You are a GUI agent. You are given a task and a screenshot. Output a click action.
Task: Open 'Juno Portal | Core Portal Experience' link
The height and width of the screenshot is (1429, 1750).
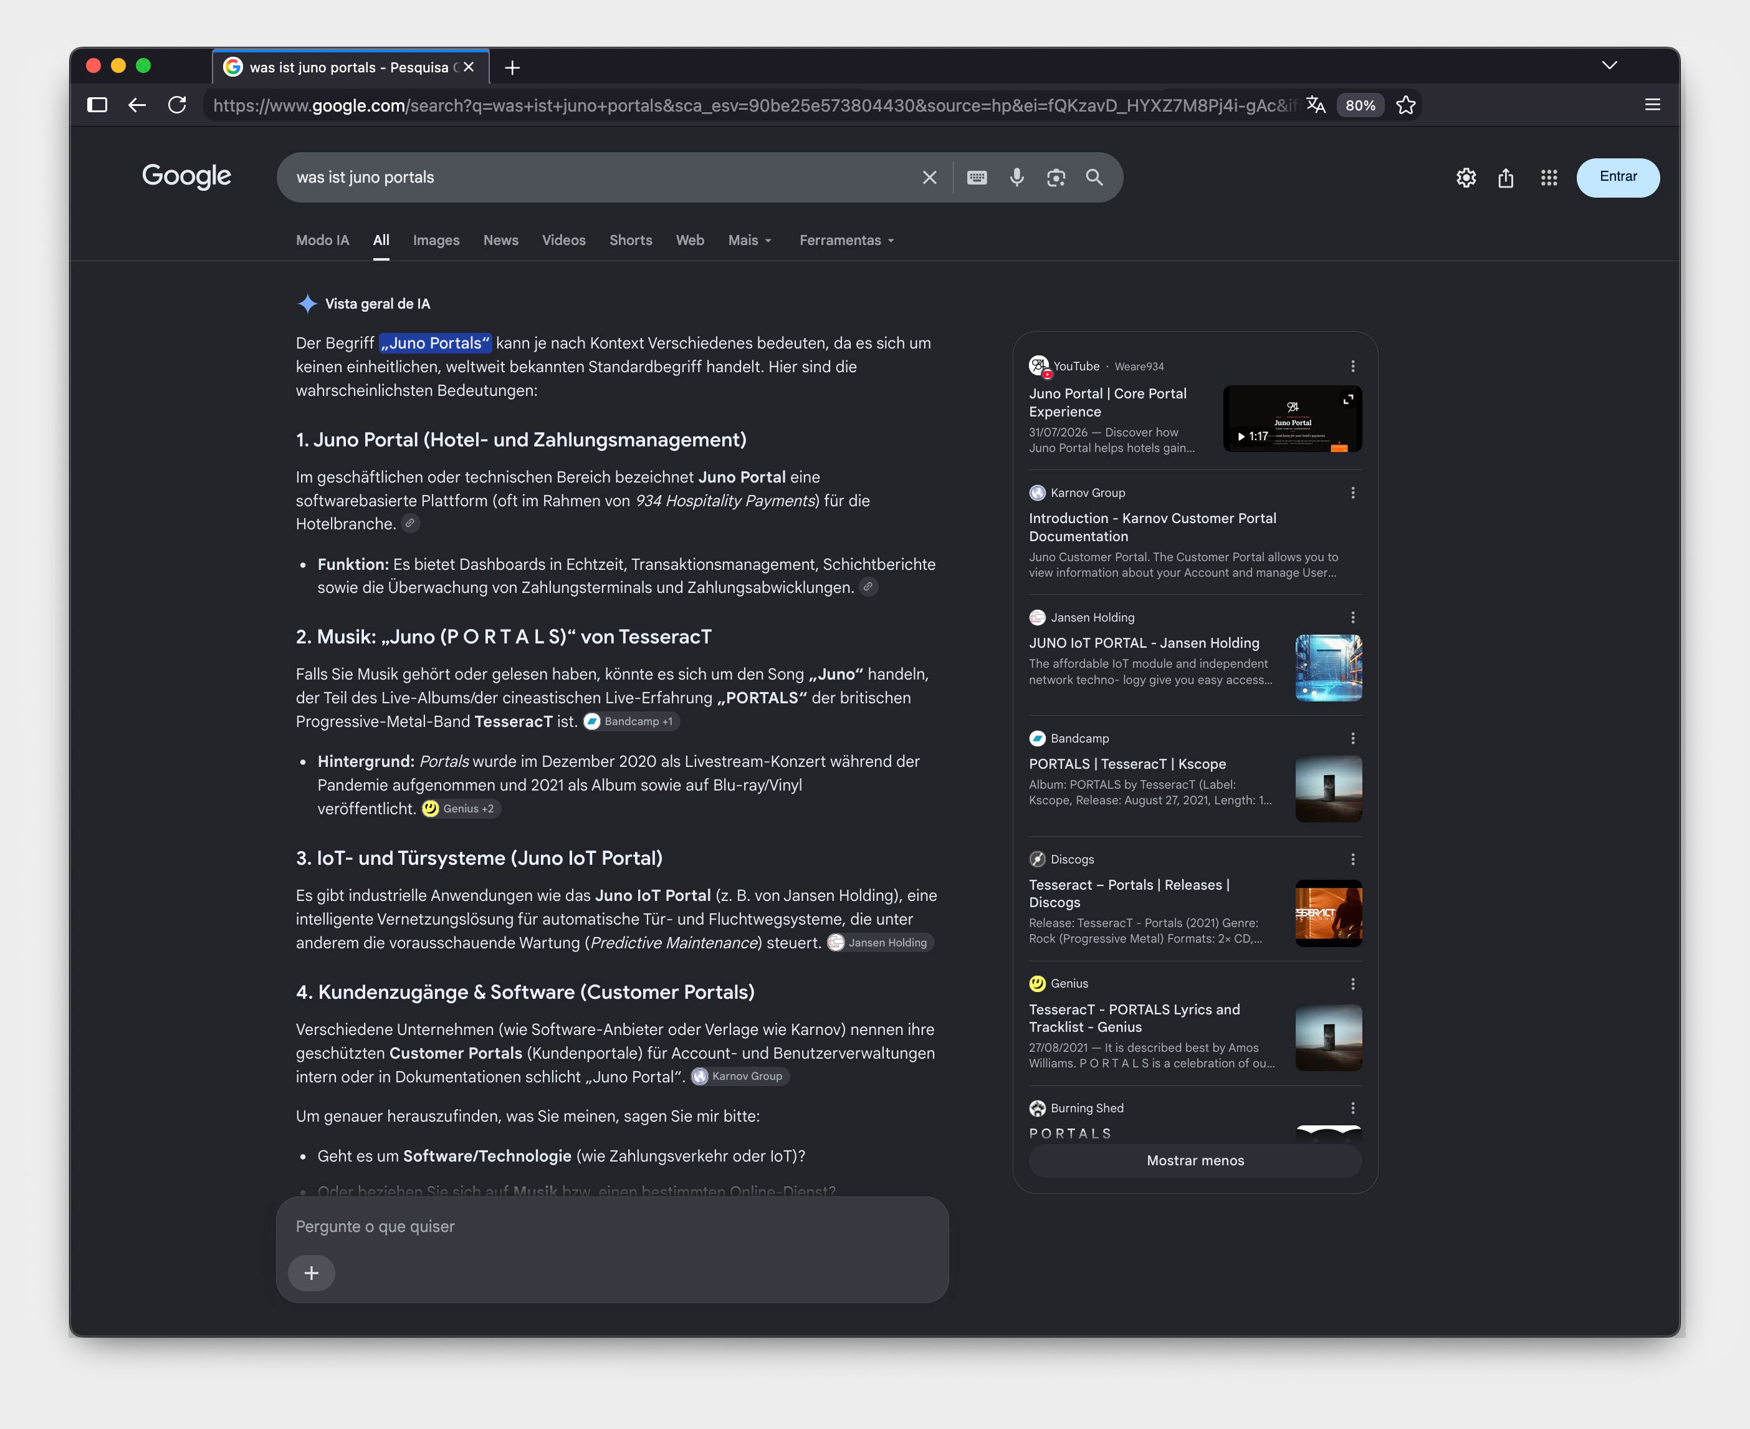click(1107, 403)
